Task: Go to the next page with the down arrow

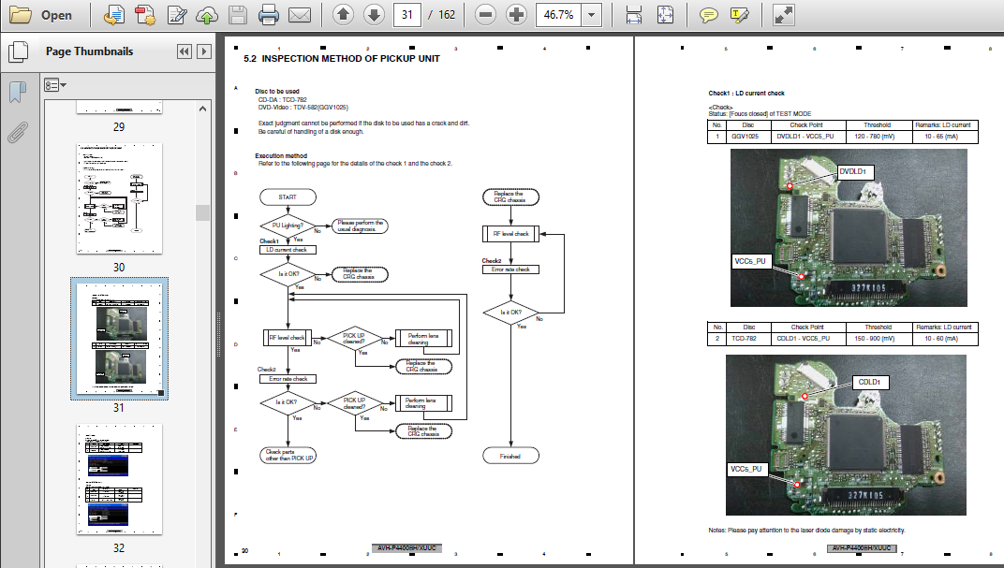Action: point(374,15)
